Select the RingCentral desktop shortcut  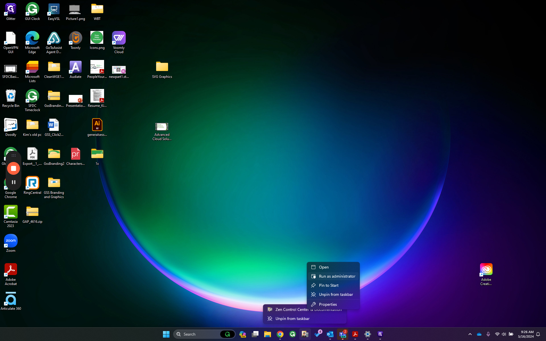point(32,186)
